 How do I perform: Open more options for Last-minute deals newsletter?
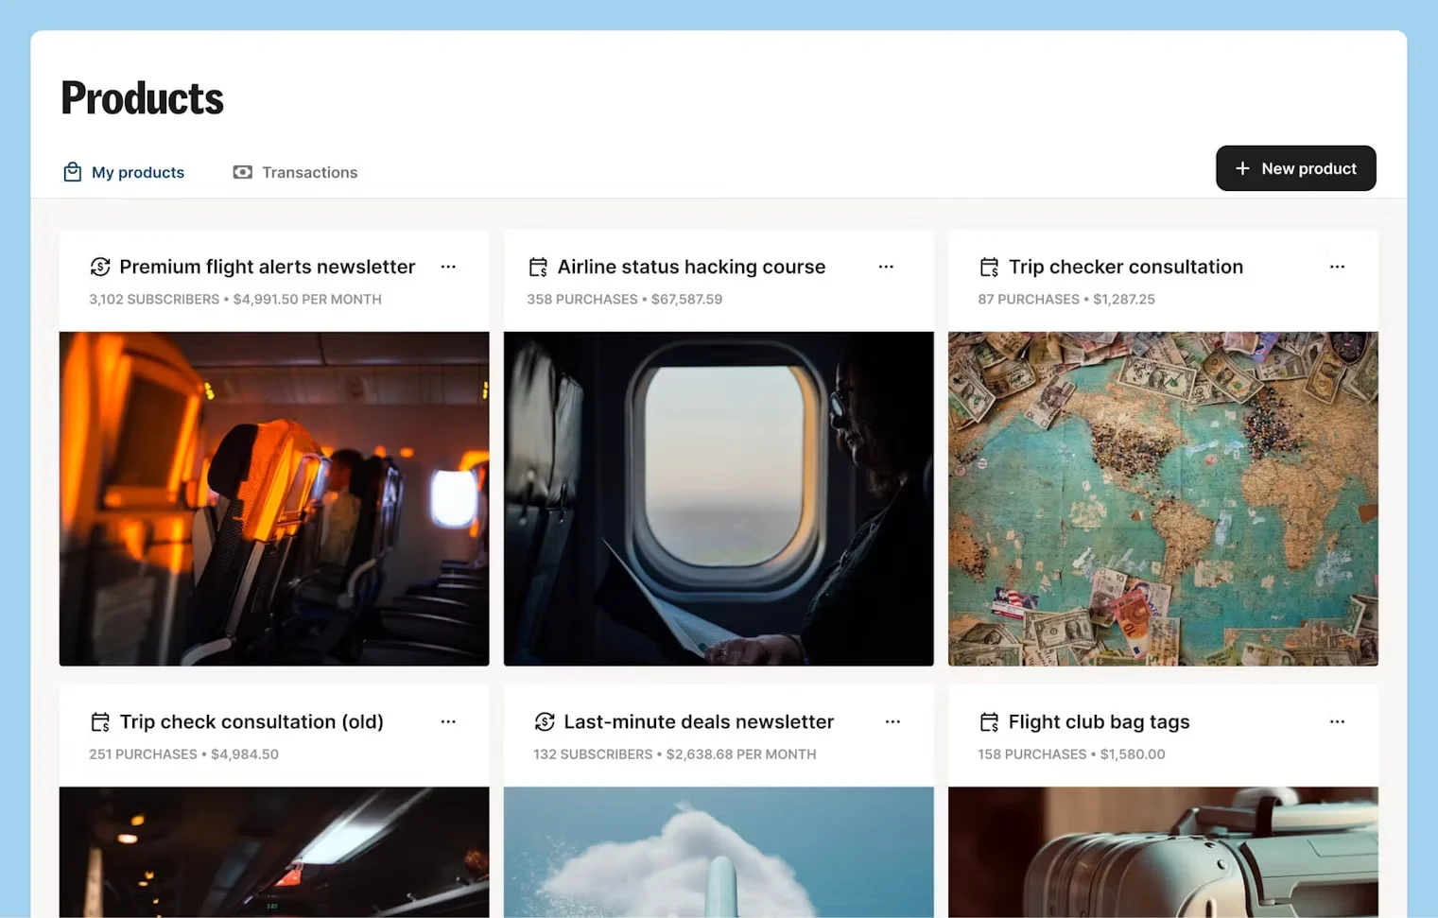pos(892,721)
